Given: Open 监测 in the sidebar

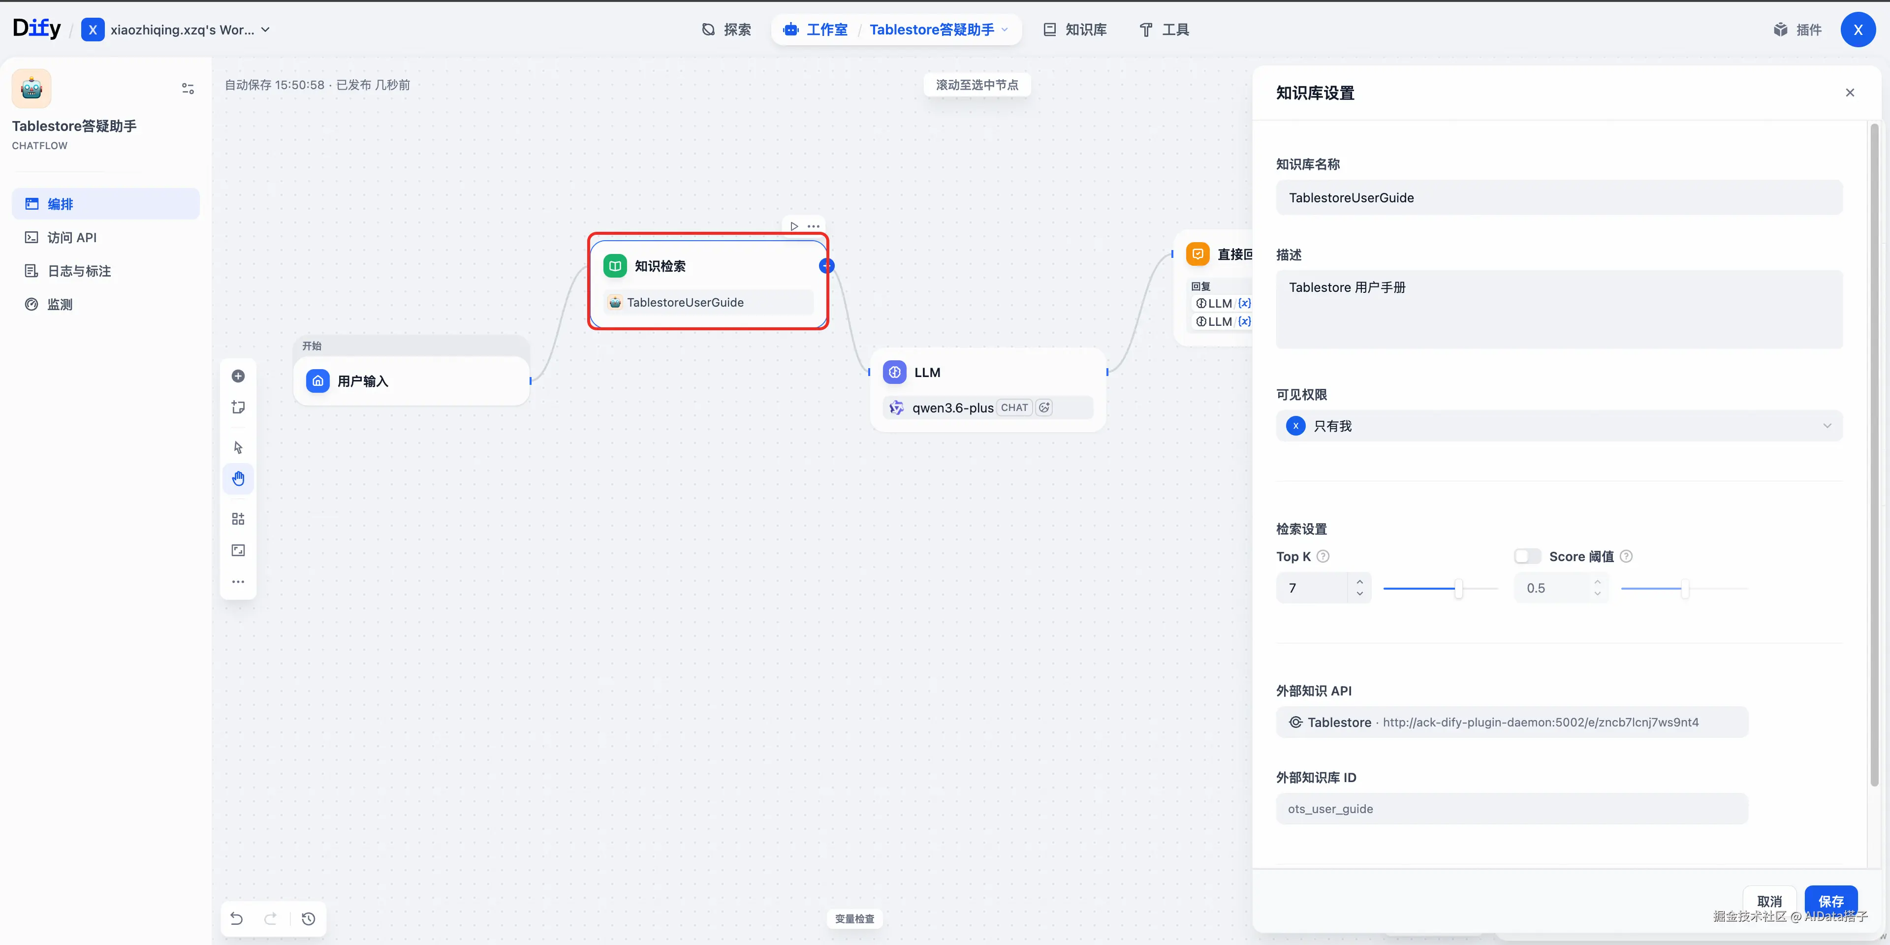Looking at the screenshot, I should click(106, 305).
